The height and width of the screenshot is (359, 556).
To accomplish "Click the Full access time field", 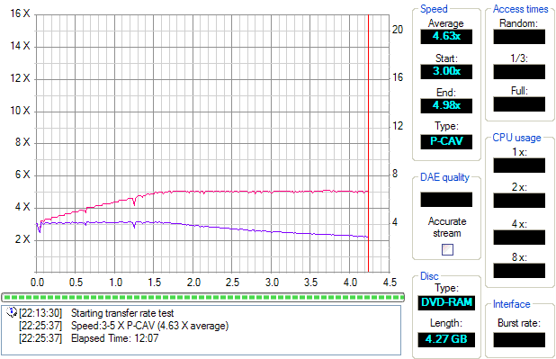I will [x=519, y=104].
